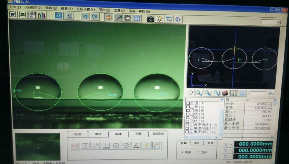Viewport: 289px width, 164px height.
Task: Select the text annotation T tool
Action: pos(147,146)
